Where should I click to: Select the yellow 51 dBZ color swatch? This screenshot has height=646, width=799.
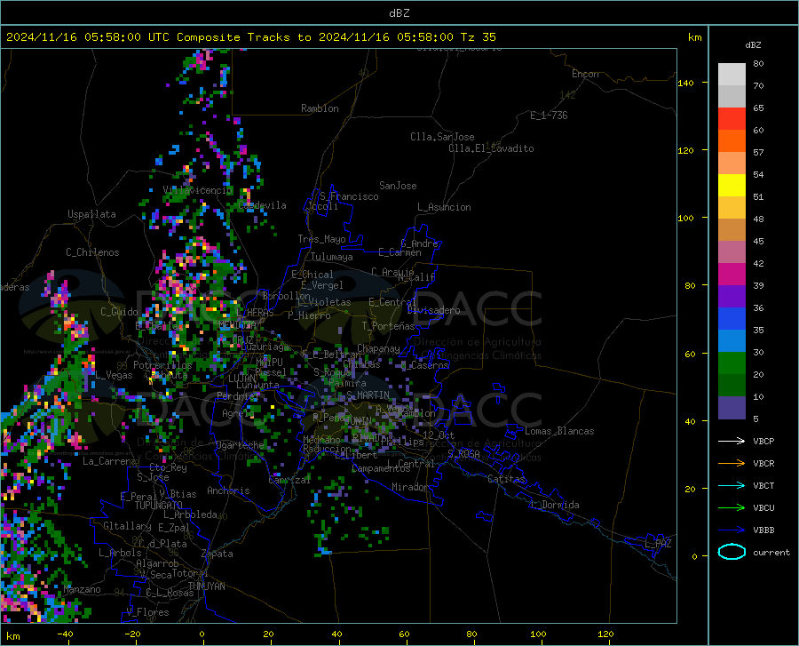(732, 186)
